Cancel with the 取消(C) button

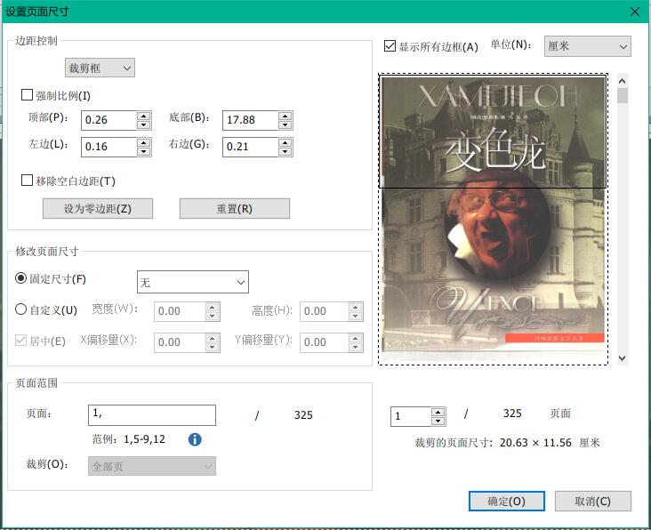[593, 501]
